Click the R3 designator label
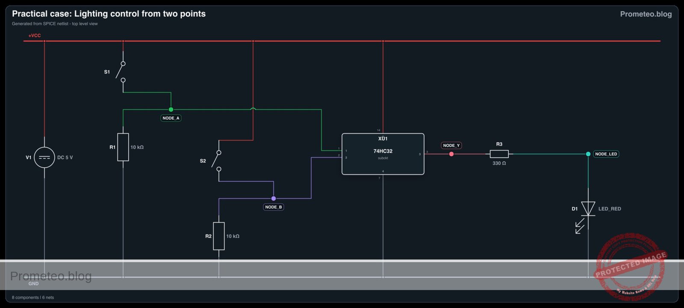This screenshot has height=308, width=684. click(499, 144)
